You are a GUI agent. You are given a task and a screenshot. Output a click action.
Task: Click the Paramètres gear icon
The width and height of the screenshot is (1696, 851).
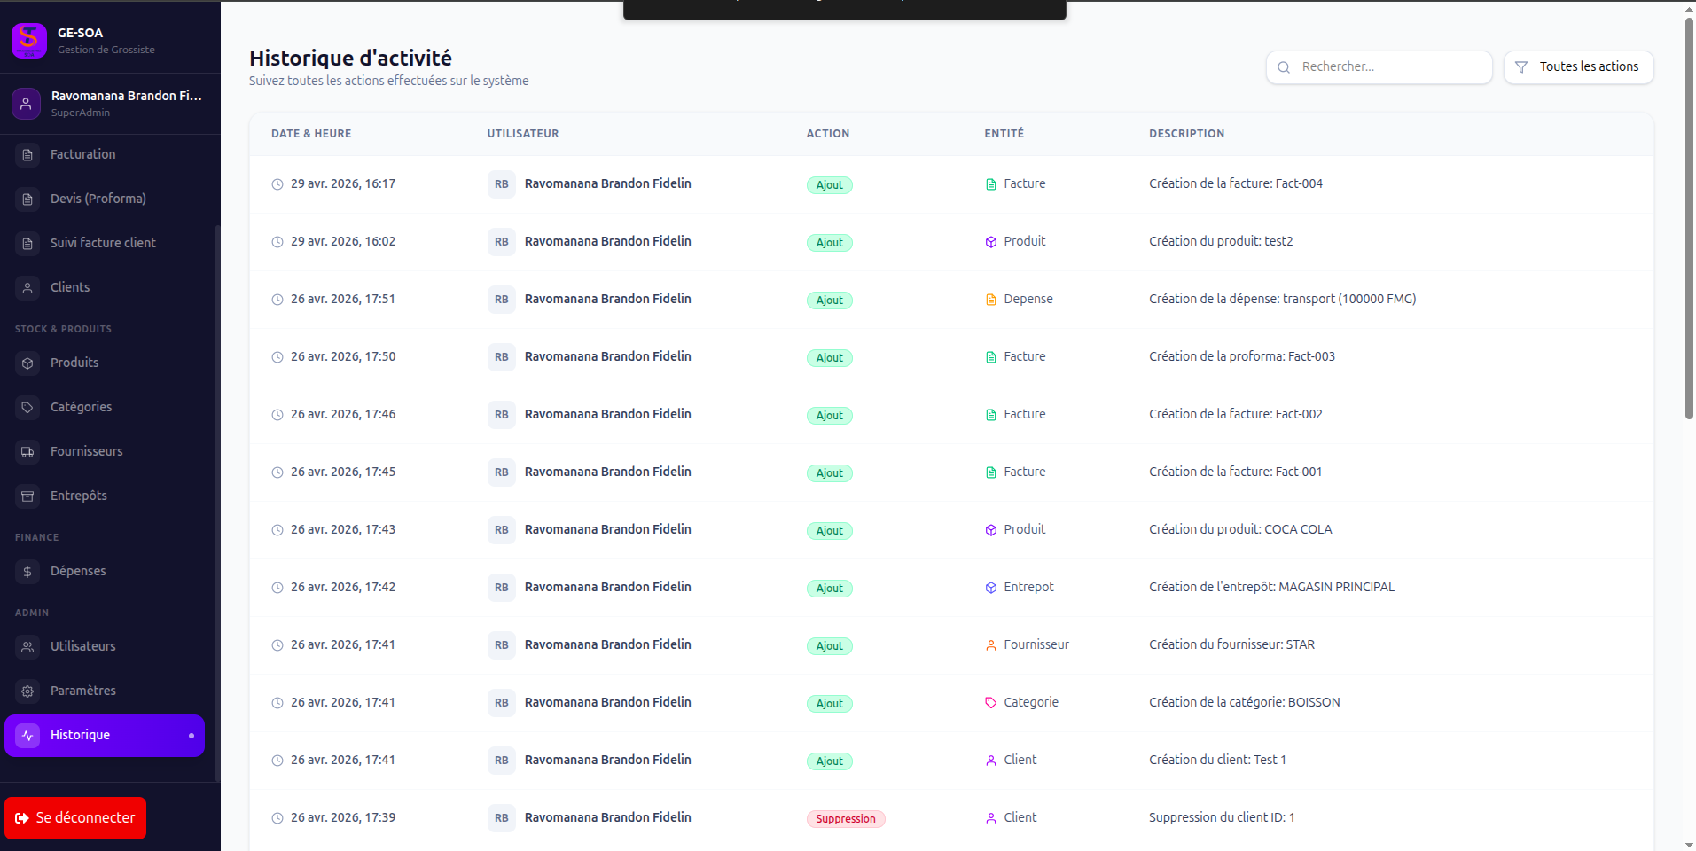(27, 691)
